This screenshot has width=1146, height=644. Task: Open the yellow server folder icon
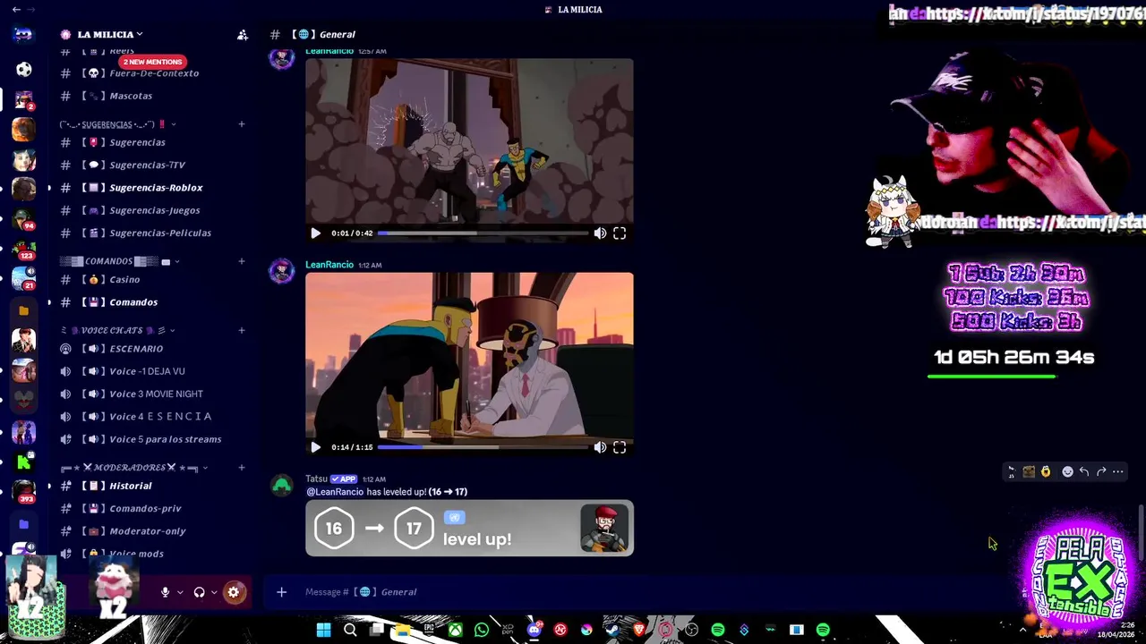(x=24, y=310)
